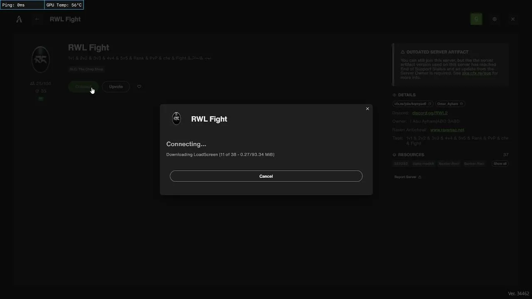
Task: Report this server
Action: tap(408, 177)
